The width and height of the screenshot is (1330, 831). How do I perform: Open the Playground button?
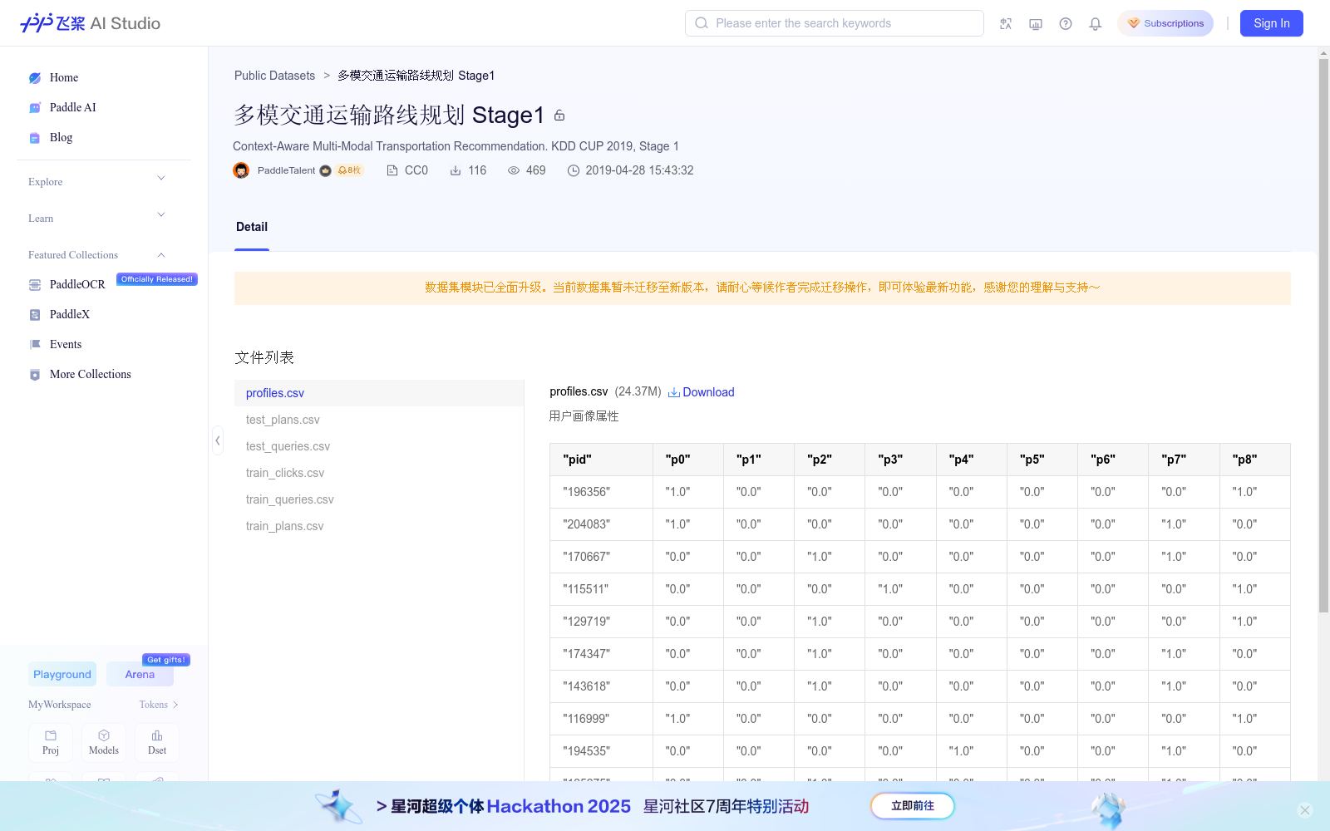pos(62,674)
